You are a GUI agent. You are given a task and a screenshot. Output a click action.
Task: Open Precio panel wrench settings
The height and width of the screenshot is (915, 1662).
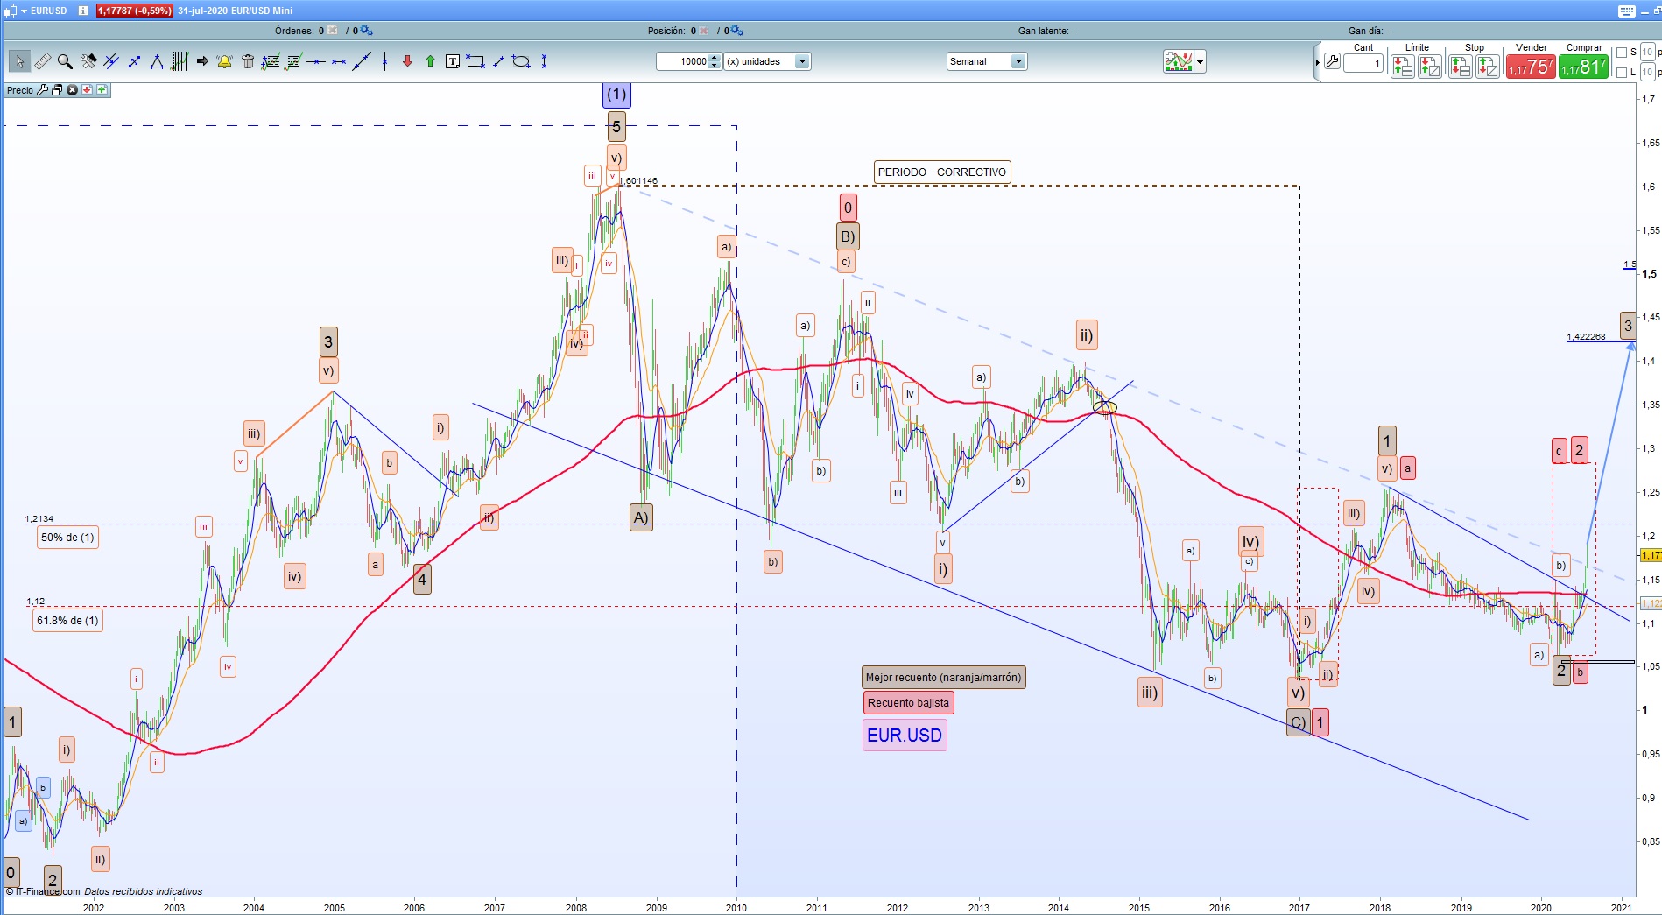42,90
